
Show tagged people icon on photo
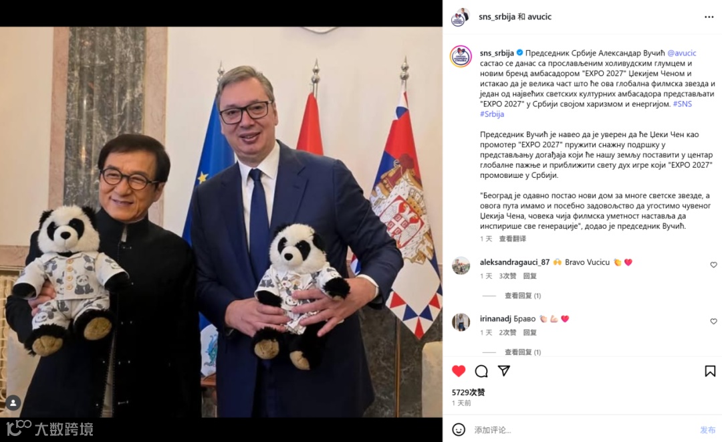click(13, 403)
